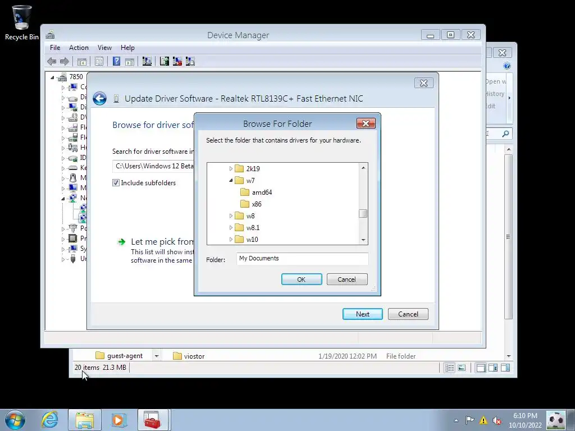Click the w8.1 folder icon
The width and height of the screenshot is (575, 431).
(239, 228)
